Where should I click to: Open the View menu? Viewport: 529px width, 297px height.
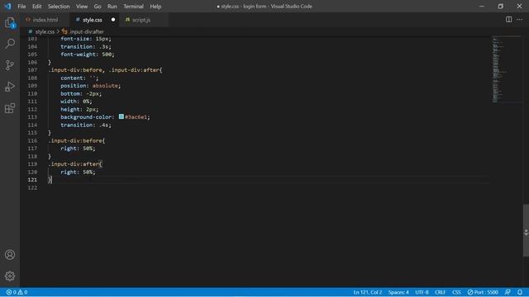point(82,7)
